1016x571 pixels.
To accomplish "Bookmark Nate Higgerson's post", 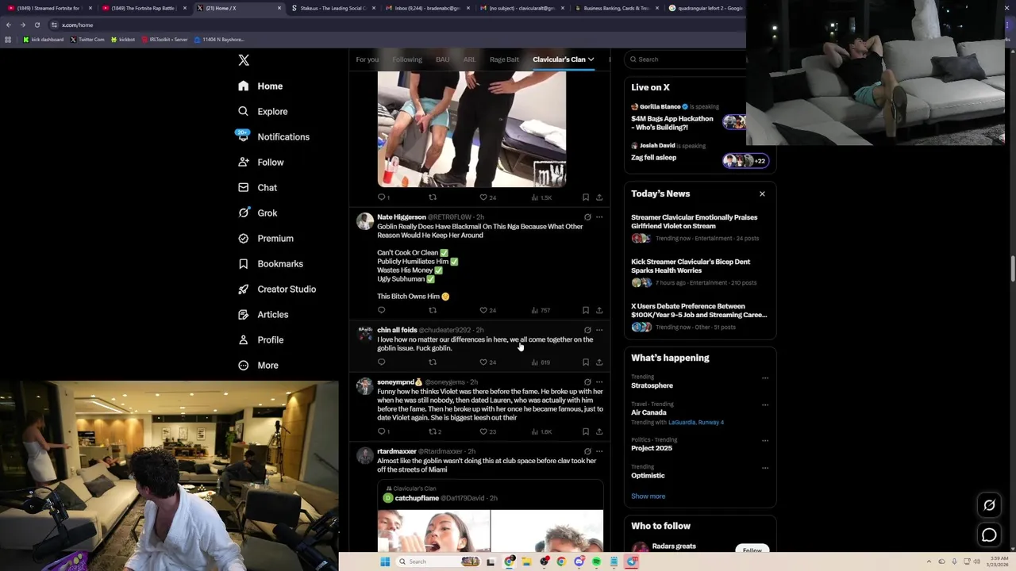I will 586,310.
